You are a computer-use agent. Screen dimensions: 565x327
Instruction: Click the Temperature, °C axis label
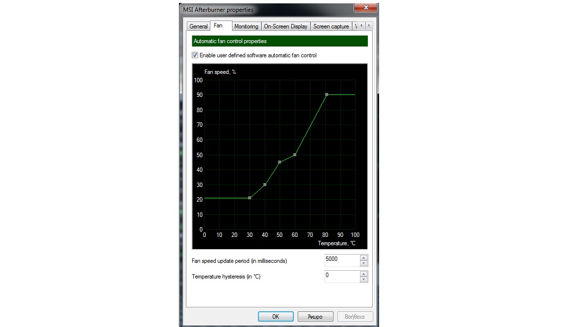tap(336, 244)
